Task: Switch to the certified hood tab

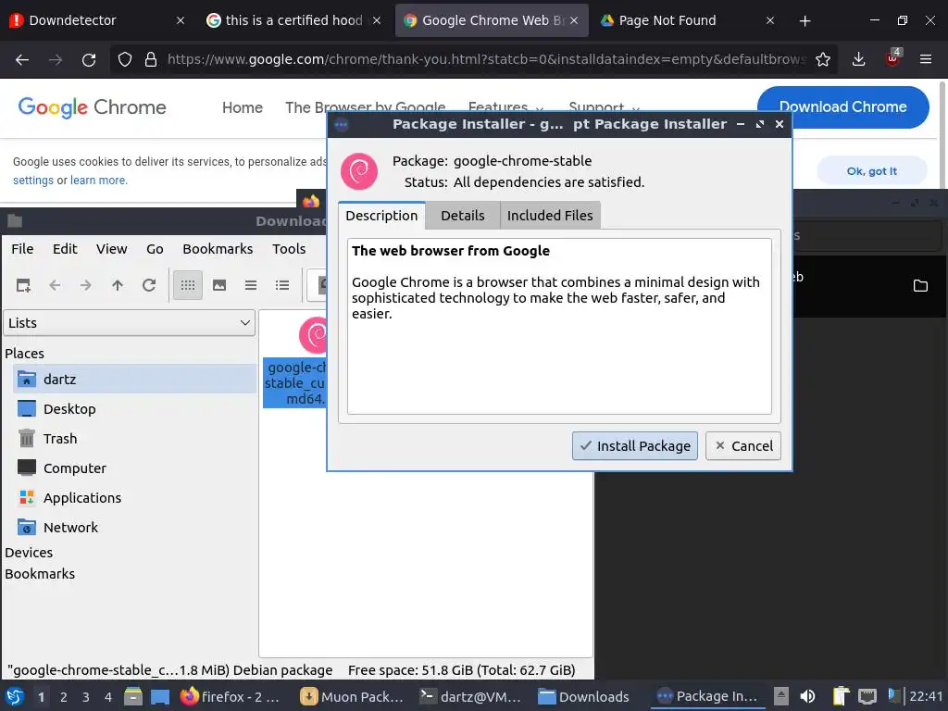Action: click(293, 20)
